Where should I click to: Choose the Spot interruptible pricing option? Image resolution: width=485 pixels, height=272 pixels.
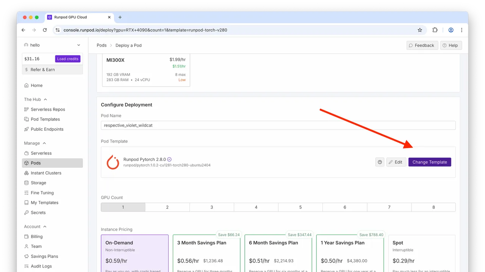(422, 253)
